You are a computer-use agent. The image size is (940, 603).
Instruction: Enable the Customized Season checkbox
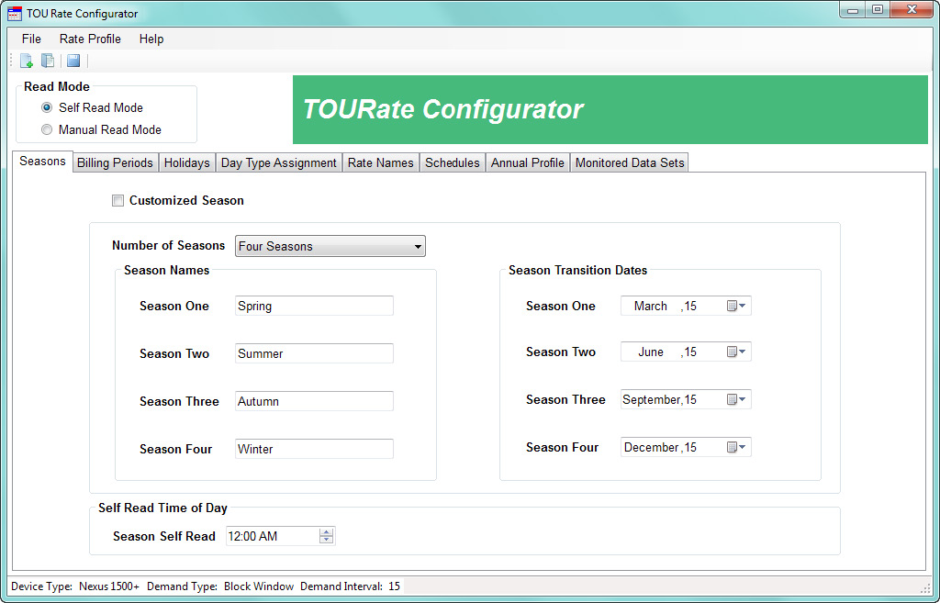(118, 201)
